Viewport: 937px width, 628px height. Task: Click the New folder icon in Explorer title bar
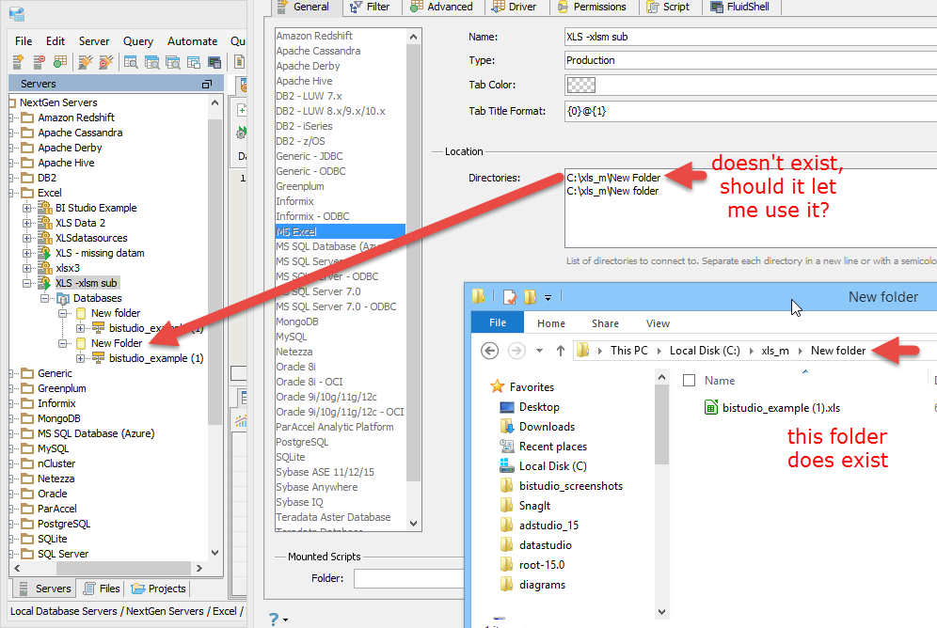[x=530, y=297]
